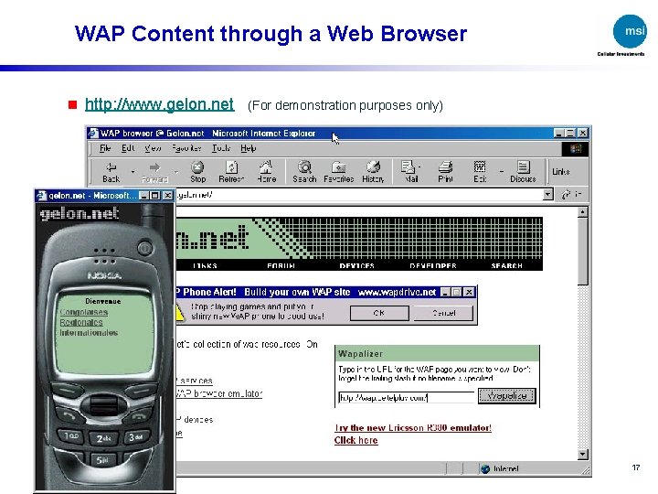Click the Wapalizer URL input field
Screen dimensions: 658x494
[x=406, y=397]
